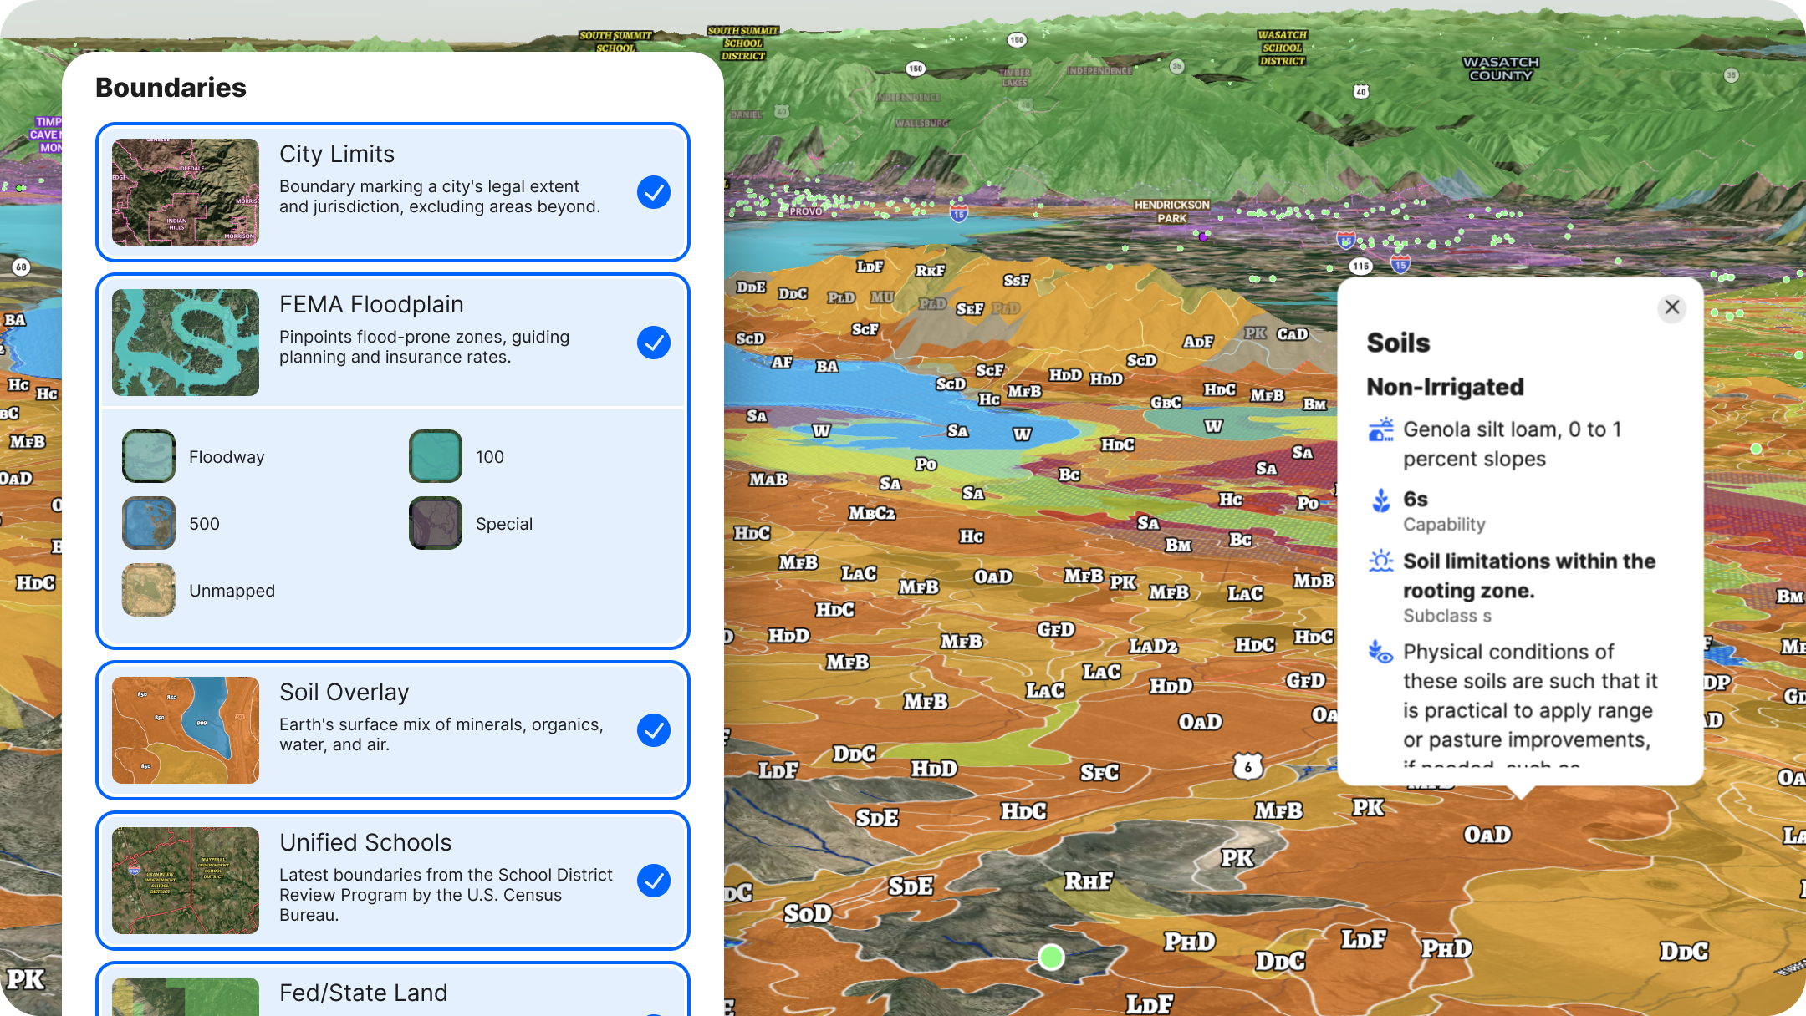Uncheck the City Limits boundary layer
This screenshot has width=1806, height=1016.
pyautogui.click(x=653, y=192)
